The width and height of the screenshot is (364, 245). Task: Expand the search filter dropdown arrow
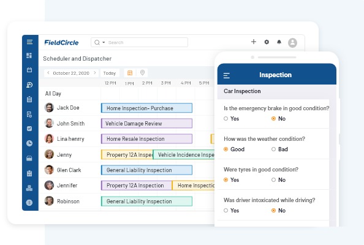104,42
